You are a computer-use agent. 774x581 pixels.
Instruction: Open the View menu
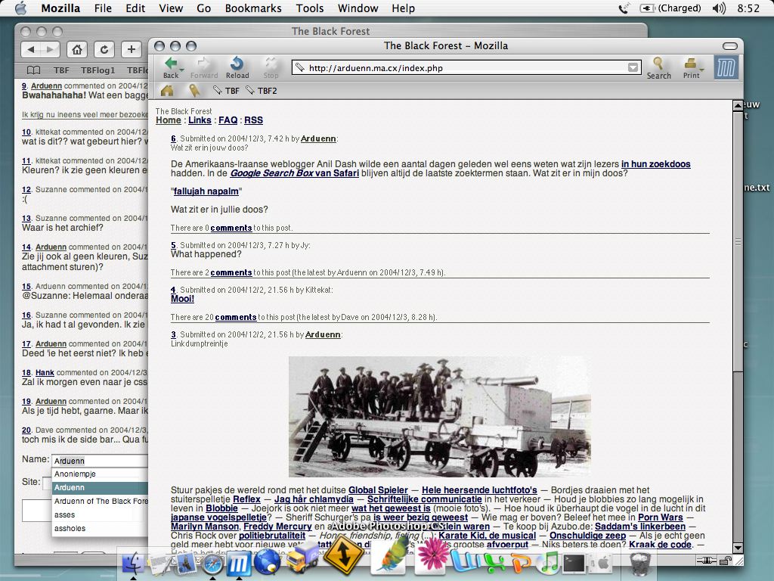click(171, 8)
